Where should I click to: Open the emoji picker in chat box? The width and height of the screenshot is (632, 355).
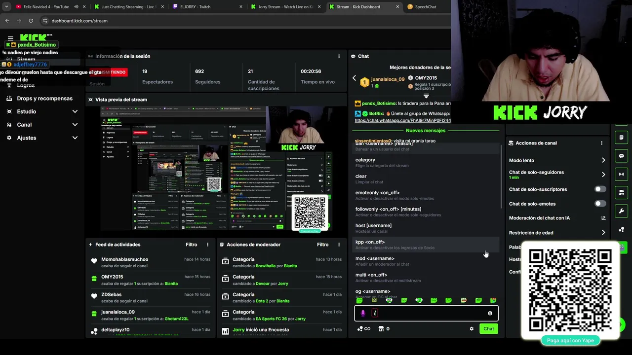[x=490, y=313]
